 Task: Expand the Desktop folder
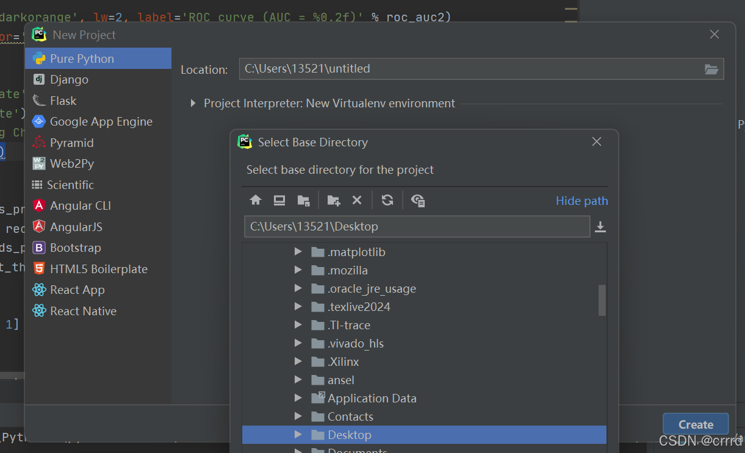298,435
